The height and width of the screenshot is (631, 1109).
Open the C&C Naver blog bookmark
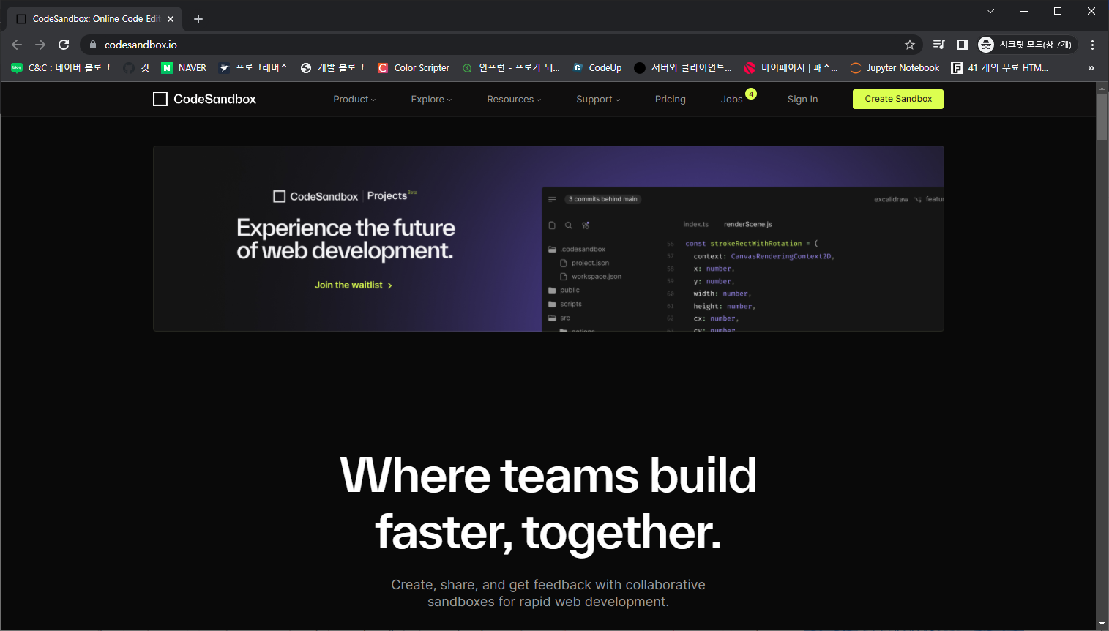(61, 67)
